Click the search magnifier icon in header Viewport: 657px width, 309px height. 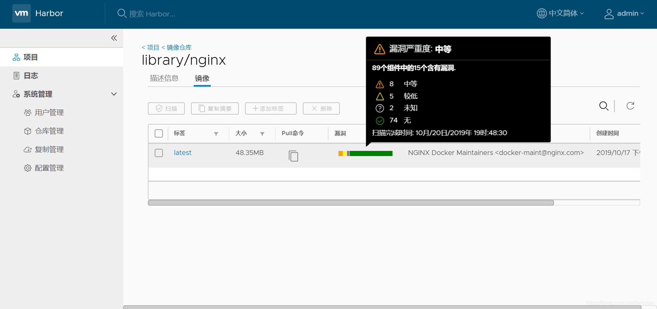click(x=122, y=13)
